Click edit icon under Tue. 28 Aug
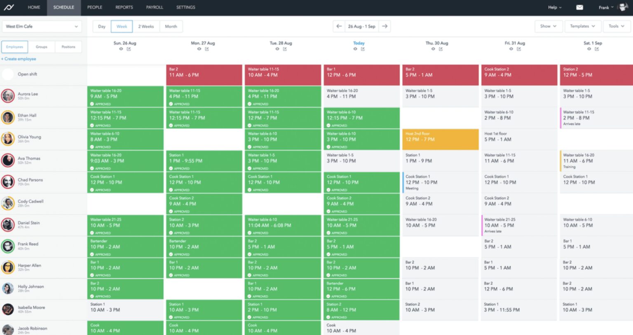This screenshot has height=335, width=633. [x=285, y=49]
